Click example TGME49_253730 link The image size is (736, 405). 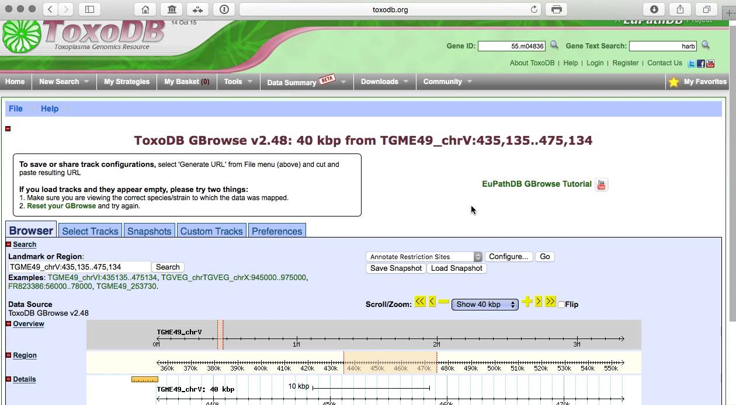point(126,287)
